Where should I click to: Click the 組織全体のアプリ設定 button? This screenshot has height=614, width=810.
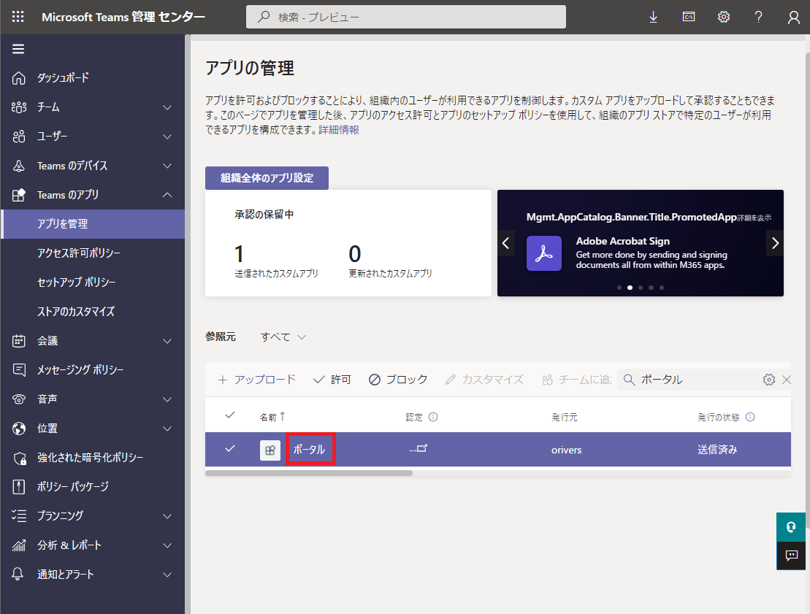pyautogui.click(x=267, y=178)
